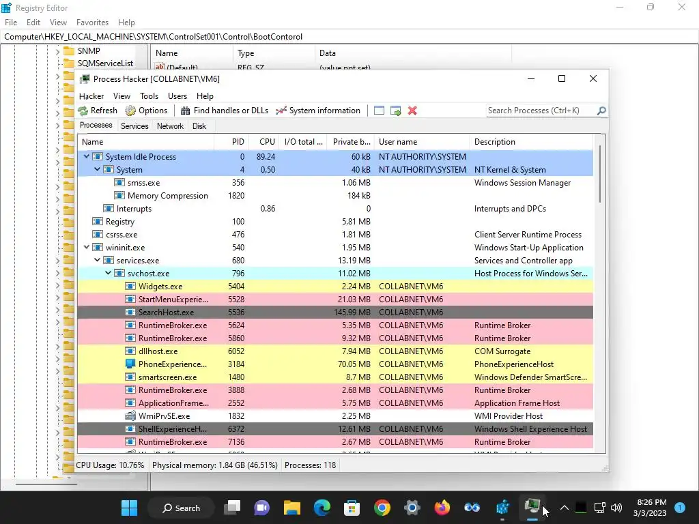
Task: Click the search magnifier in Process Hacker
Action: pos(601,111)
